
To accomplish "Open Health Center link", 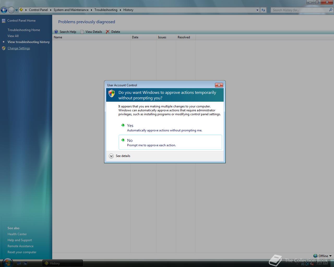I will click(17, 234).
